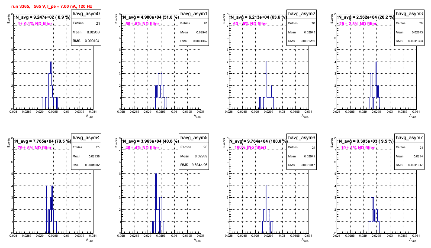The width and height of the screenshot is (431, 248).
Task: Click the N_avg = 9.305e+03 label
Action: (366, 141)
